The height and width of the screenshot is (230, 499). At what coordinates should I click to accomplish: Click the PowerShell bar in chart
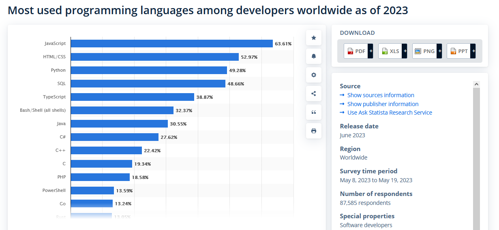[x=92, y=190]
